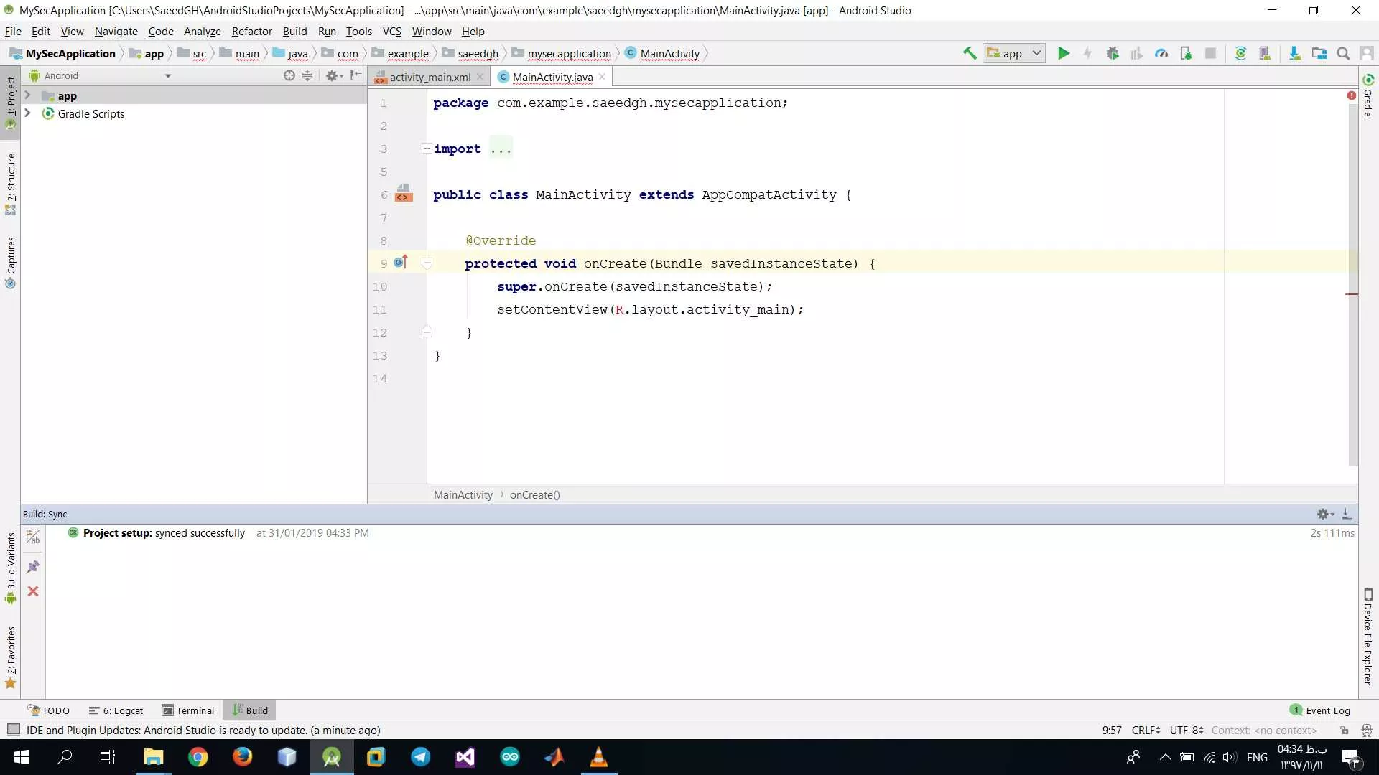Expand the folded import block
The width and height of the screenshot is (1379, 775).
pyautogui.click(x=427, y=149)
